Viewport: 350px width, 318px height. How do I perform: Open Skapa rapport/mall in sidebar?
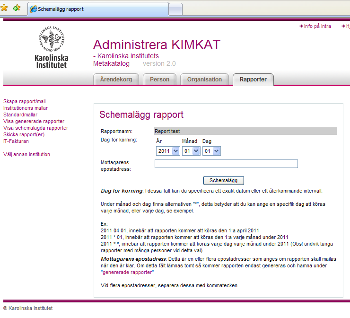(25, 101)
